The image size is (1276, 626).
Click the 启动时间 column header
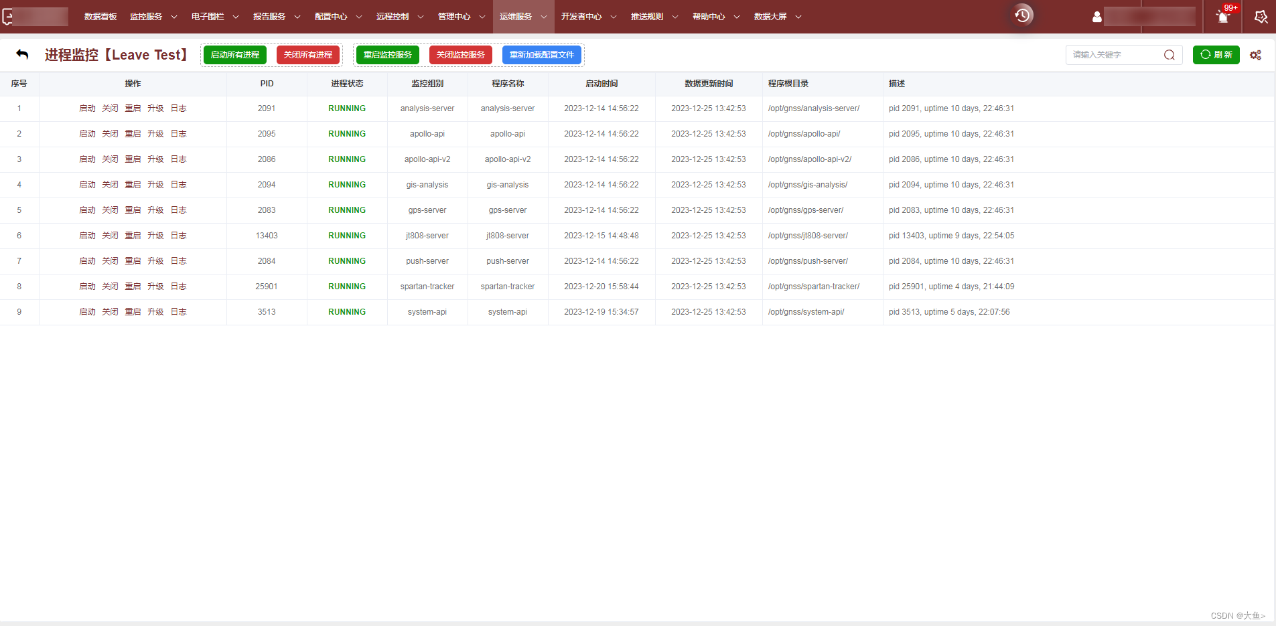(x=601, y=84)
